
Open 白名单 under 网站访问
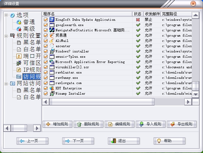pos(32,97)
